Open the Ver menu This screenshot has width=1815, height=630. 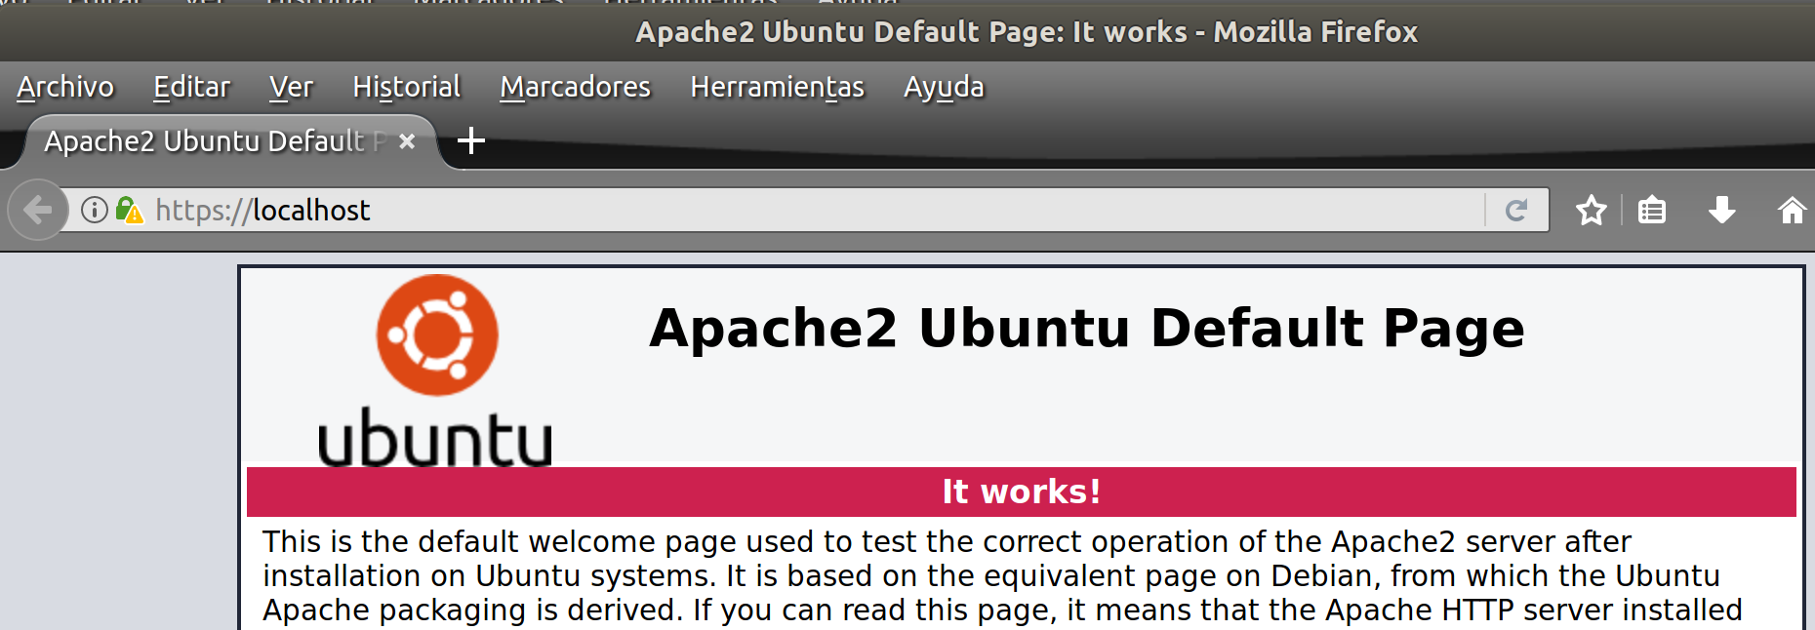tap(291, 87)
